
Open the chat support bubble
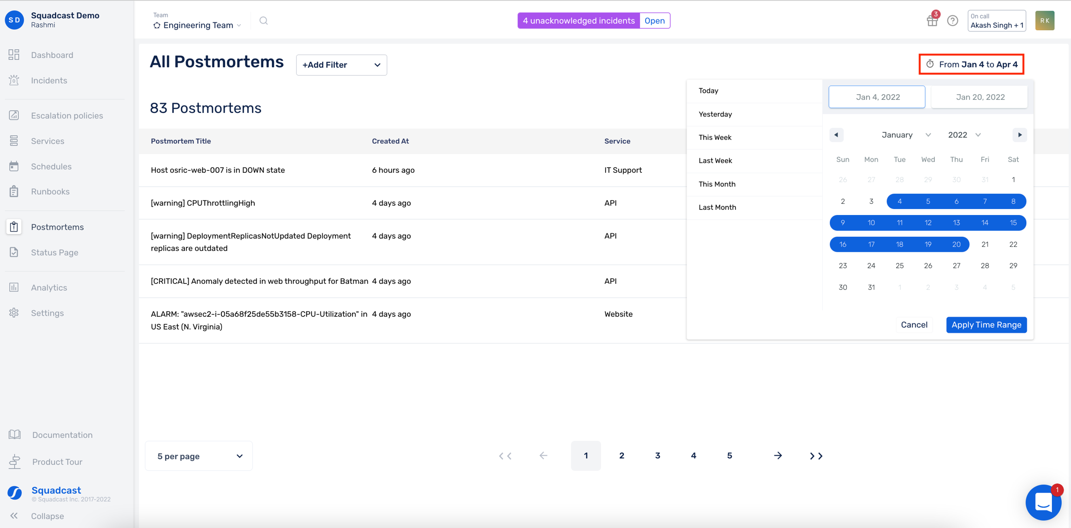(1043, 502)
